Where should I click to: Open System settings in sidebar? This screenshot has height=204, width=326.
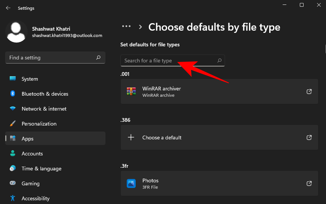[x=30, y=79]
